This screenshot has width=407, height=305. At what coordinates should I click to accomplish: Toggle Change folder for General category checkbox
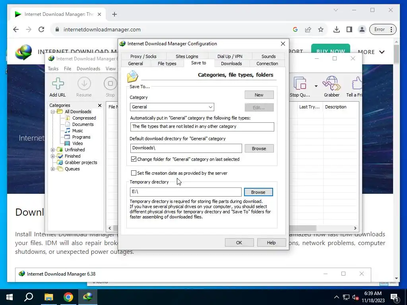(x=134, y=159)
